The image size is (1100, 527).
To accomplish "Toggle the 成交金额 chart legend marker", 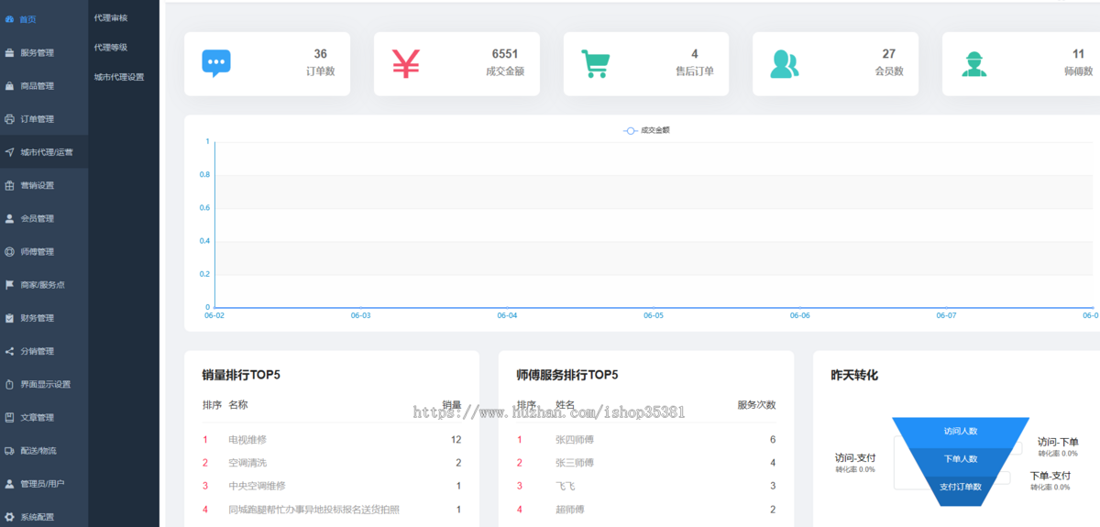I will coord(631,130).
